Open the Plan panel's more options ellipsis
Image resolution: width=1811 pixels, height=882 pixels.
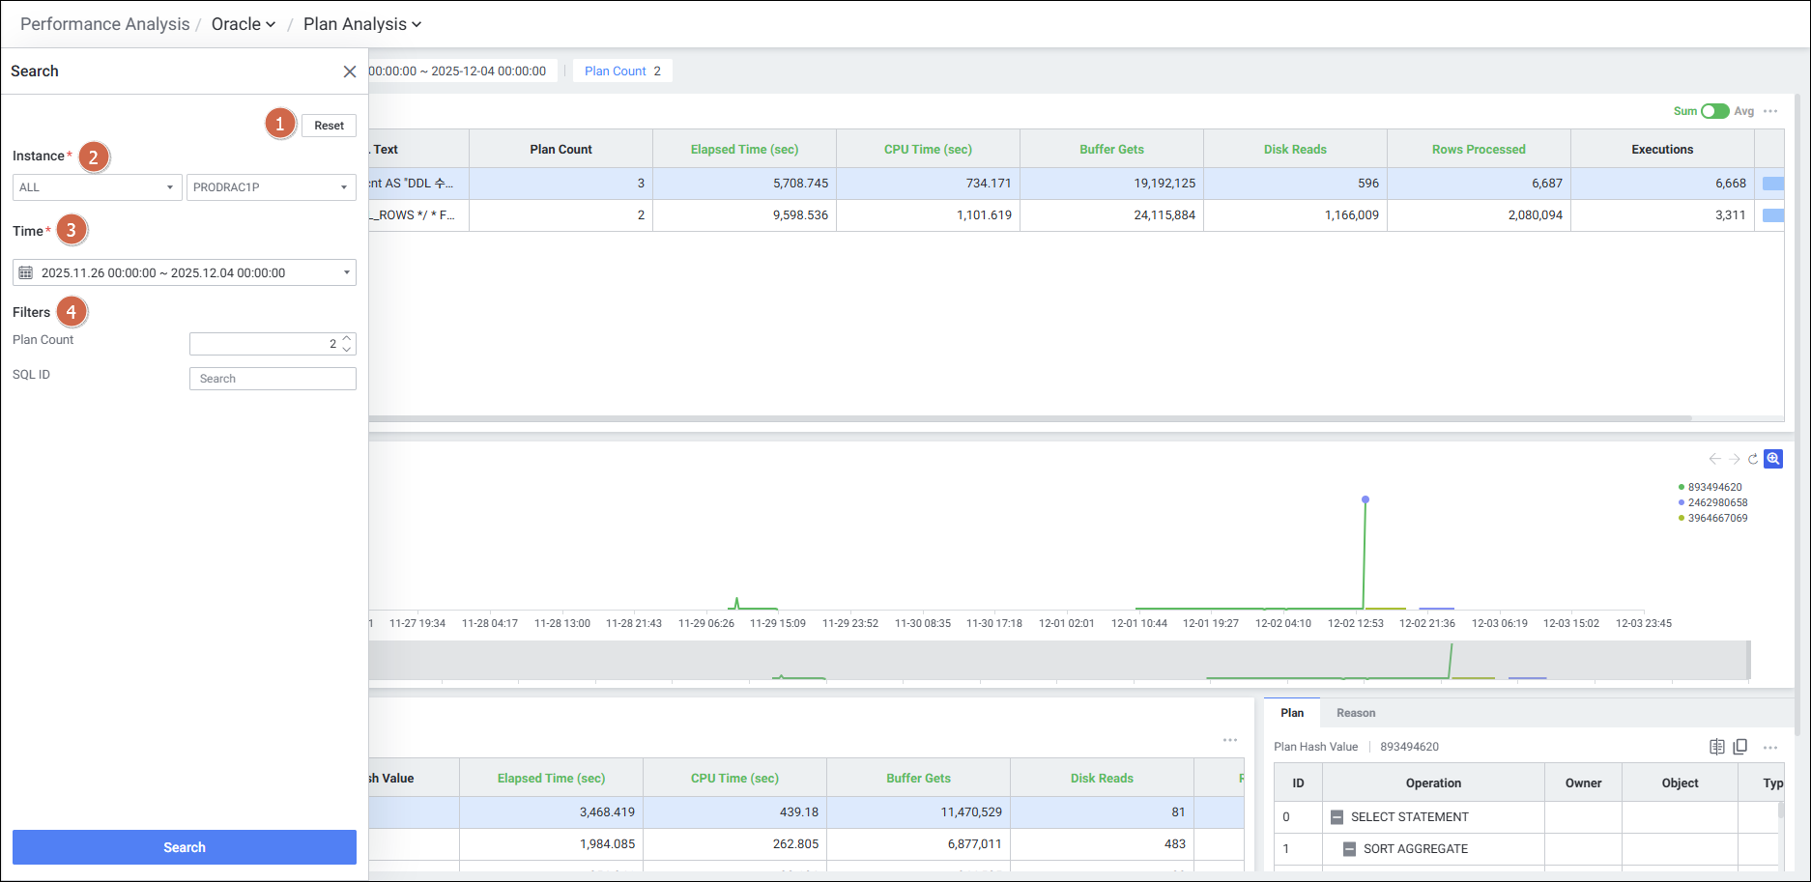(1770, 747)
